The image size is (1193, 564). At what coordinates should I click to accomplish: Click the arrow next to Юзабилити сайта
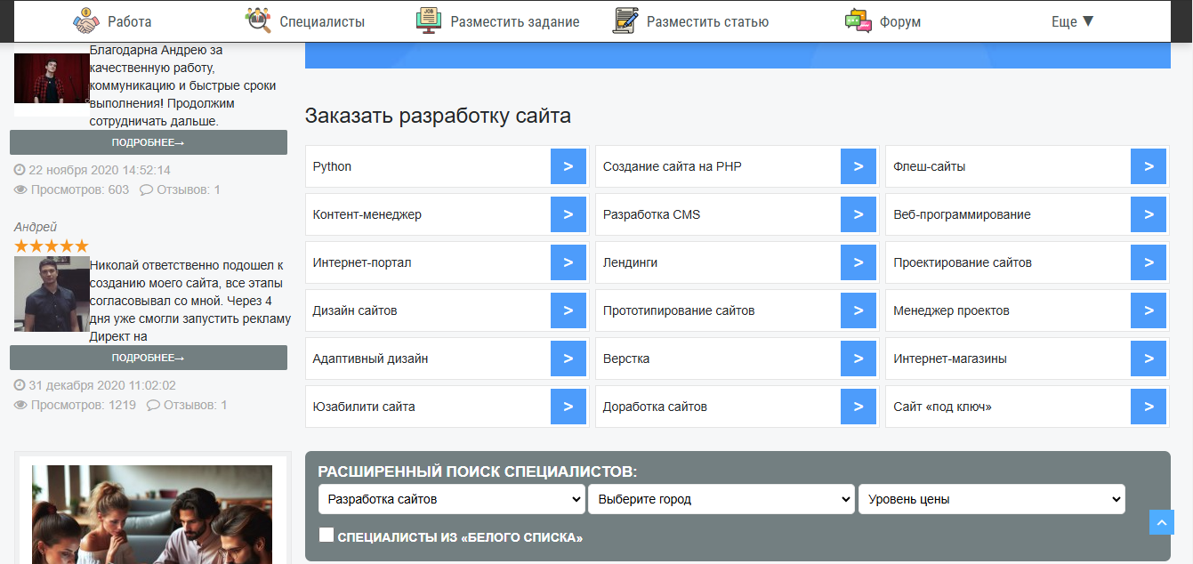click(568, 407)
